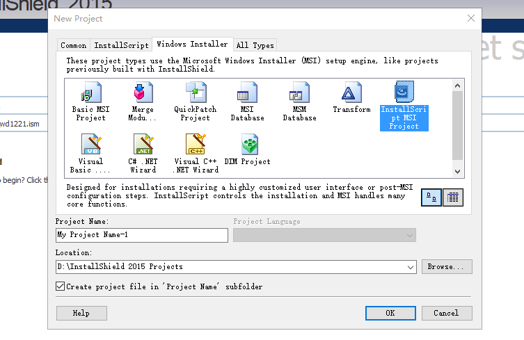Open recent project wd1221.ism in InstallShield window

coord(19,124)
